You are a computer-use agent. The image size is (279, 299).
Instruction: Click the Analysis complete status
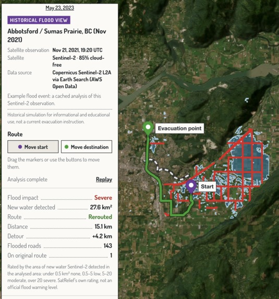(28, 180)
